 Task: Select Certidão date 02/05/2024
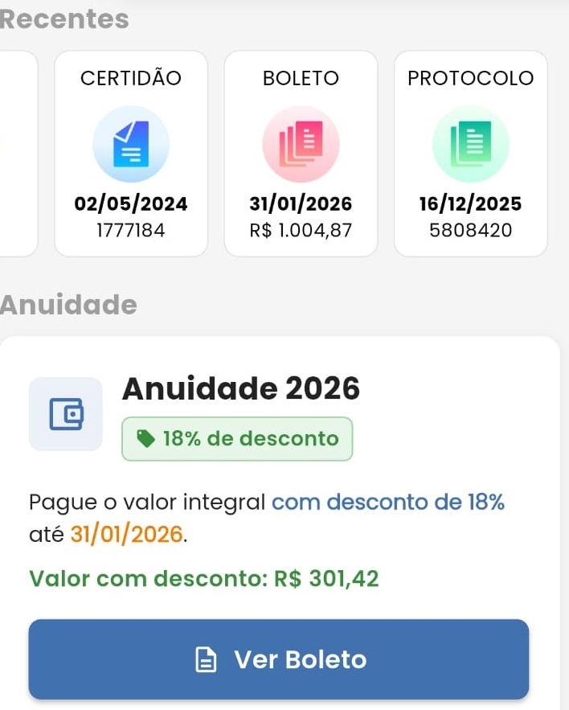[131, 204]
